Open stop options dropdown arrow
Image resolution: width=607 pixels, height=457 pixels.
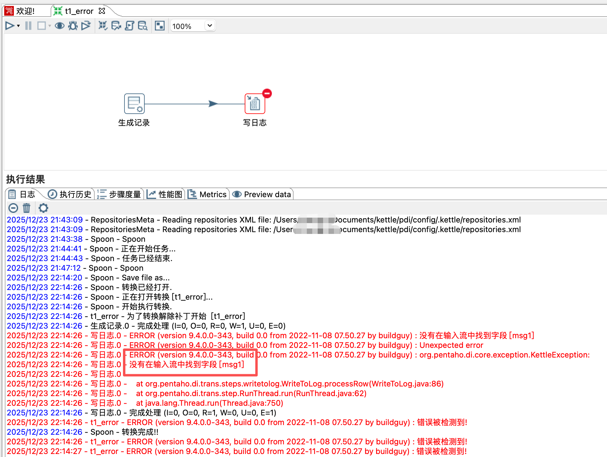[x=50, y=26]
